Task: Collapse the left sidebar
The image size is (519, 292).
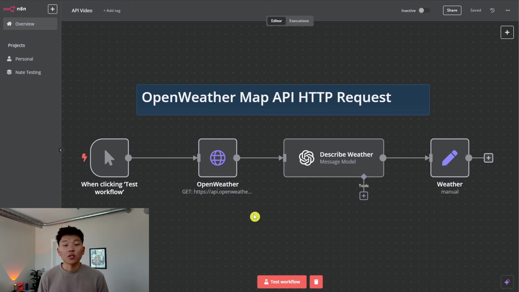Action: pos(61,150)
